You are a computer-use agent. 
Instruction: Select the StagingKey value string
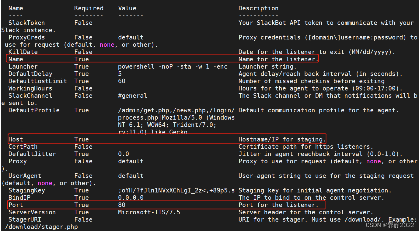[176, 190]
